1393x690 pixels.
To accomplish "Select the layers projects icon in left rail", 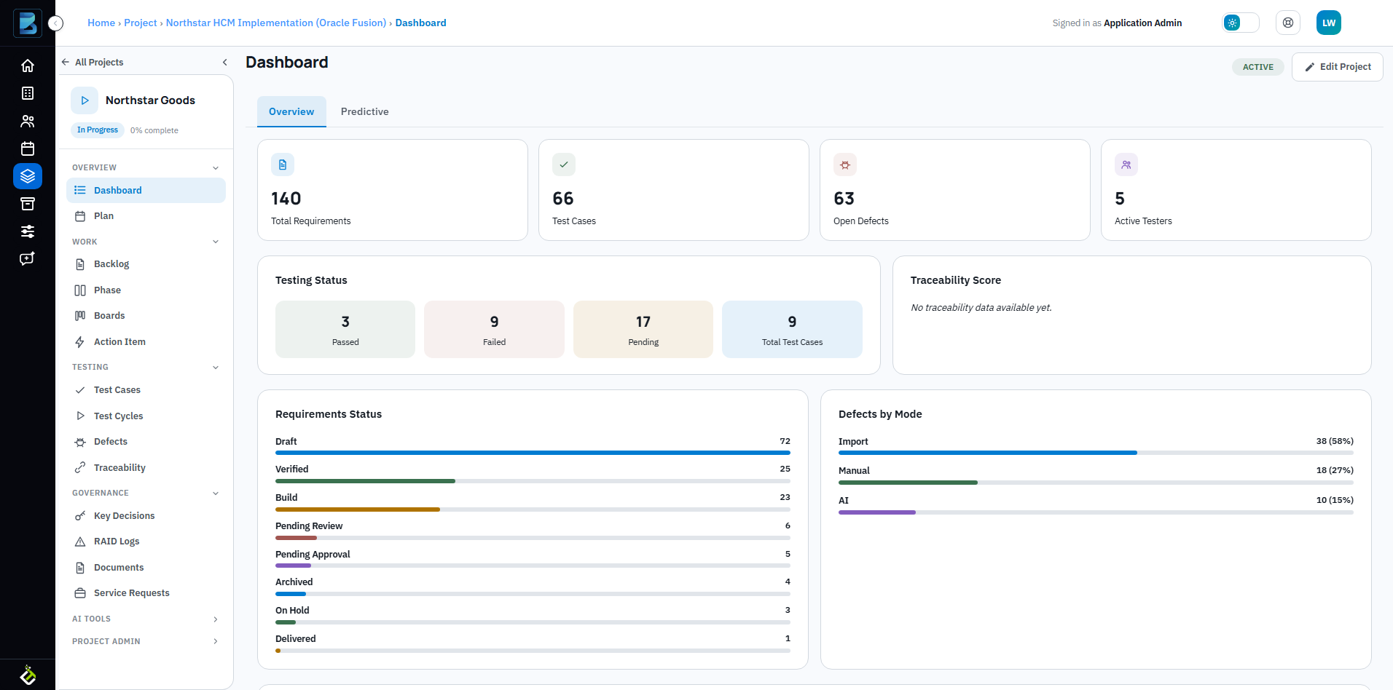I will point(28,176).
